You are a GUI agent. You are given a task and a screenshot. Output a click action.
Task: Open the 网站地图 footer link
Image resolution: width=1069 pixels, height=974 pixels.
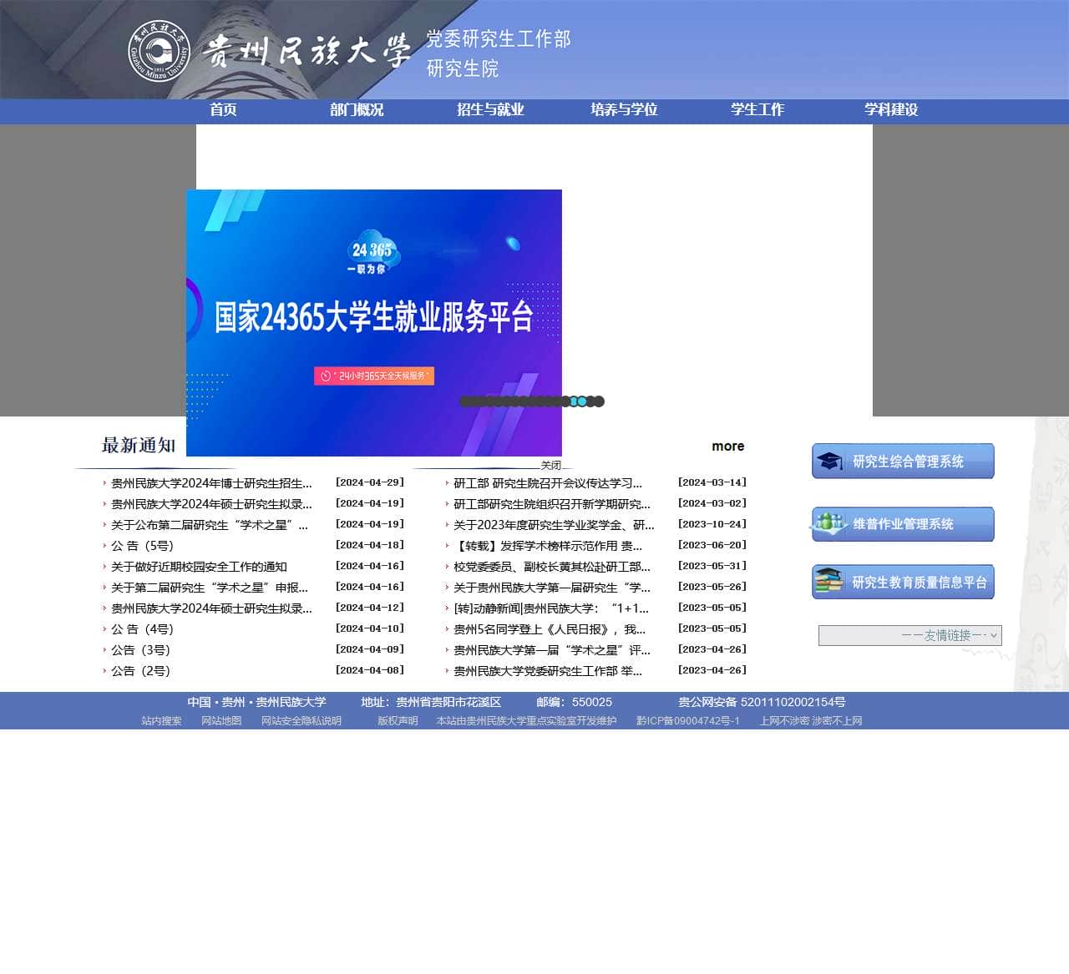tap(221, 719)
